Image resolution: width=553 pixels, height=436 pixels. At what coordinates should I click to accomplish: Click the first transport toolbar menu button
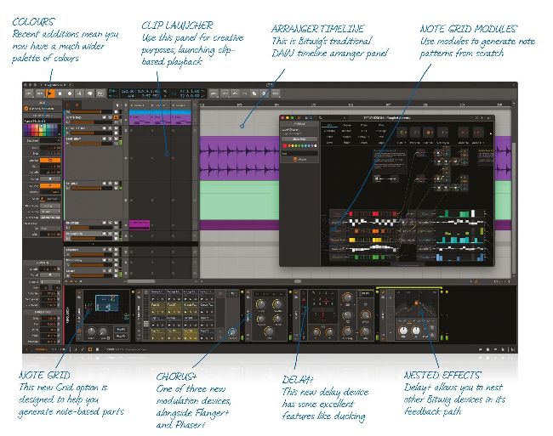(x=29, y=93)
